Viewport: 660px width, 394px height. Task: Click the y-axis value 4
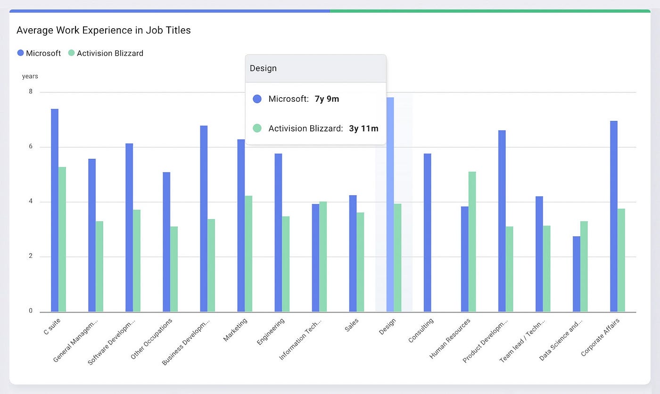point(31,201)
